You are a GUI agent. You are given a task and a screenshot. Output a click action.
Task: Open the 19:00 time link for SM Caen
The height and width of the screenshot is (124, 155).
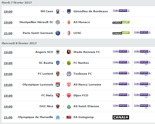point(8,12)
